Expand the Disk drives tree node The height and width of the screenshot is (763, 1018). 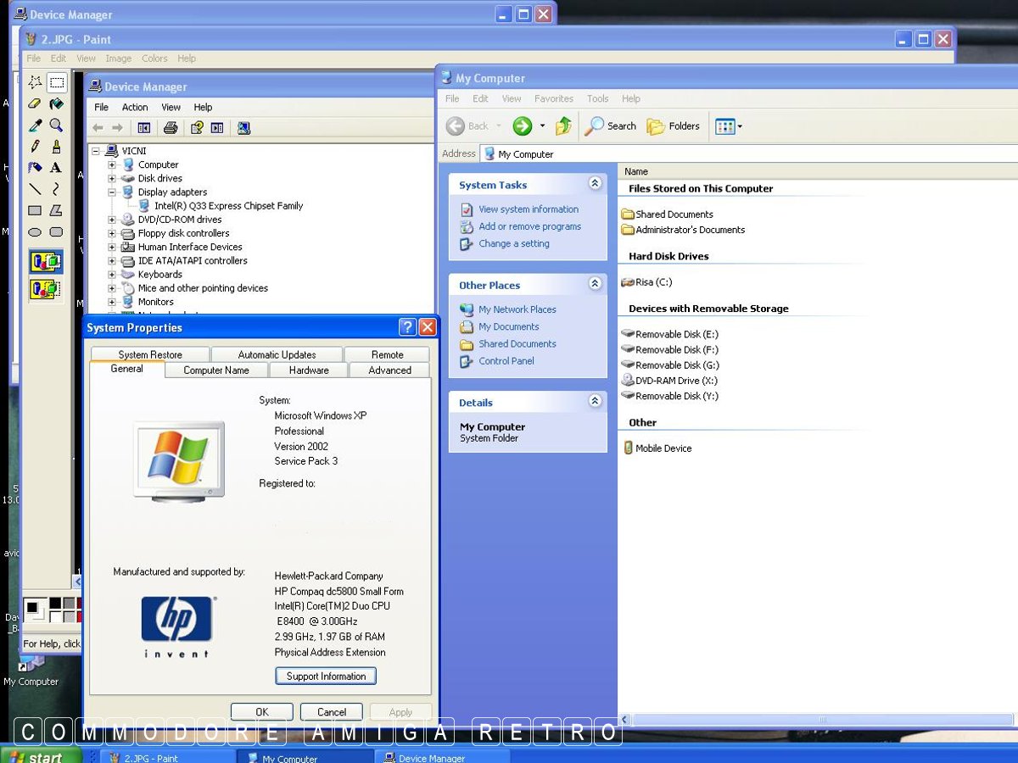(112, 179)
